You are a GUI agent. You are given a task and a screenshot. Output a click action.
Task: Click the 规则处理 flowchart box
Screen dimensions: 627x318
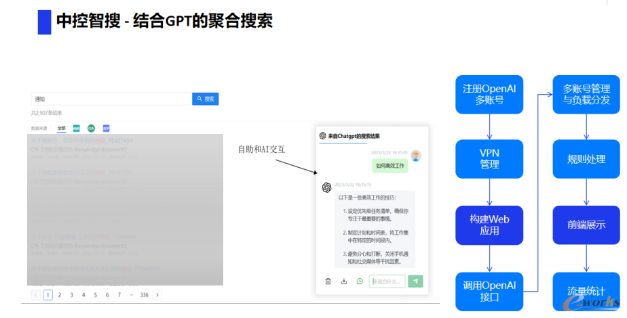(586, 159)
